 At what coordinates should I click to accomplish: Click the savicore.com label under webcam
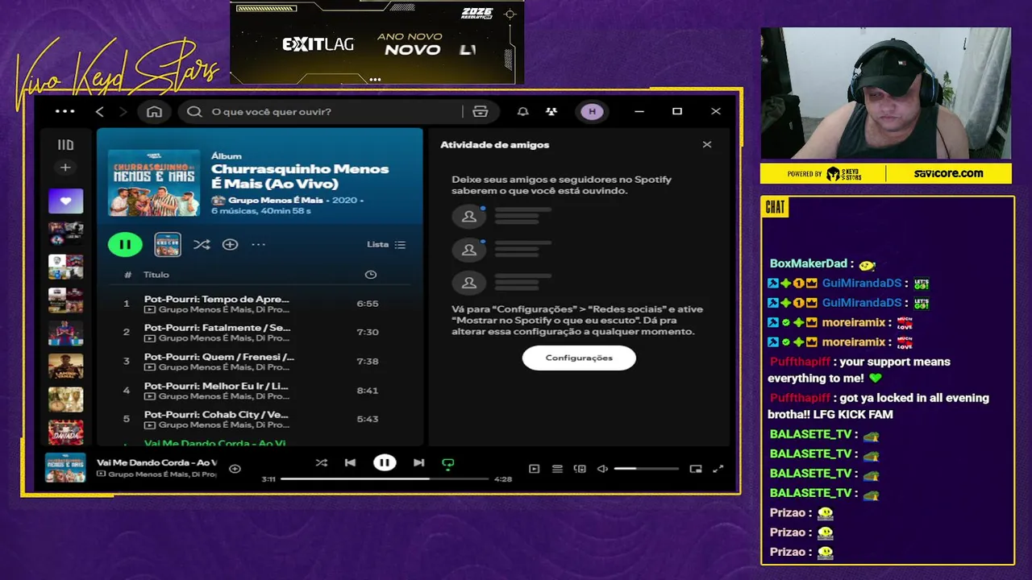pos(948,173)
